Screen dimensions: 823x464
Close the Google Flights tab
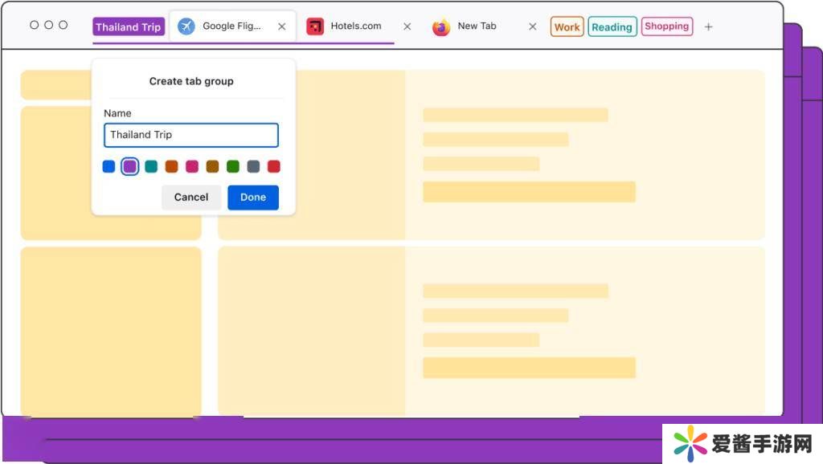pos(281,26)
